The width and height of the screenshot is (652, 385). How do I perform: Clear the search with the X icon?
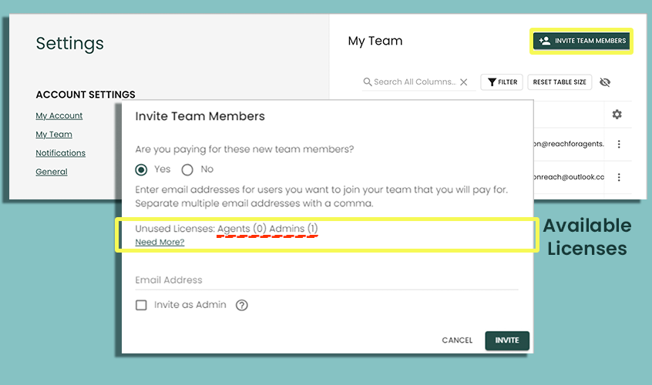463,82
